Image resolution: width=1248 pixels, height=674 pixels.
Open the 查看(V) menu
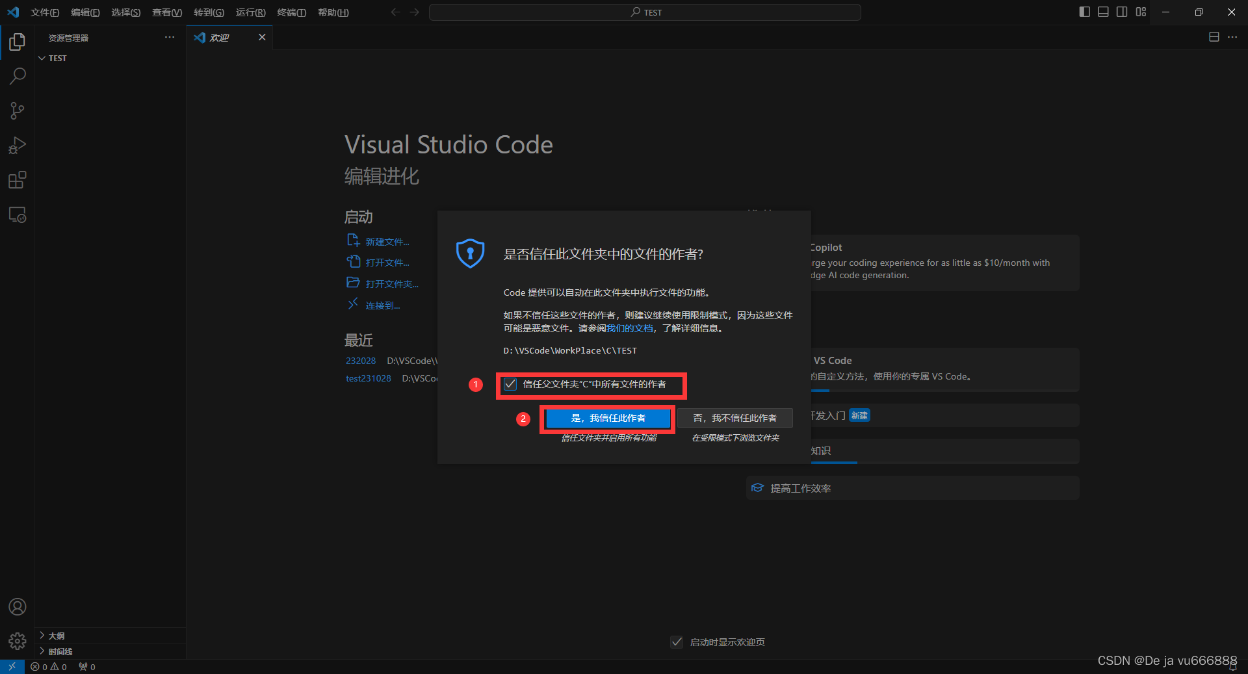pos(166,12)
